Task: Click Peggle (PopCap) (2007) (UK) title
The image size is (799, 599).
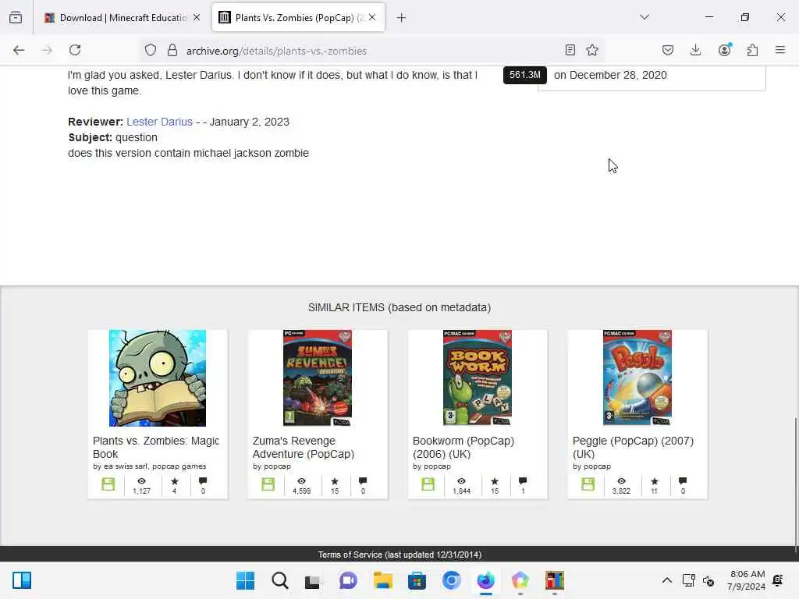Action: pyautogui.click(x=633, y=447)
